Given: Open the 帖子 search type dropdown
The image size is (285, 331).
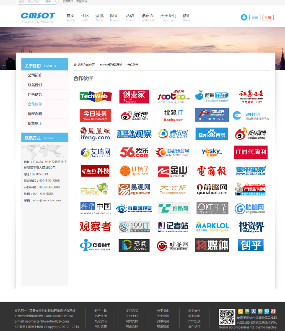Looking at the screenshot, I should click(x=48, y=2).
